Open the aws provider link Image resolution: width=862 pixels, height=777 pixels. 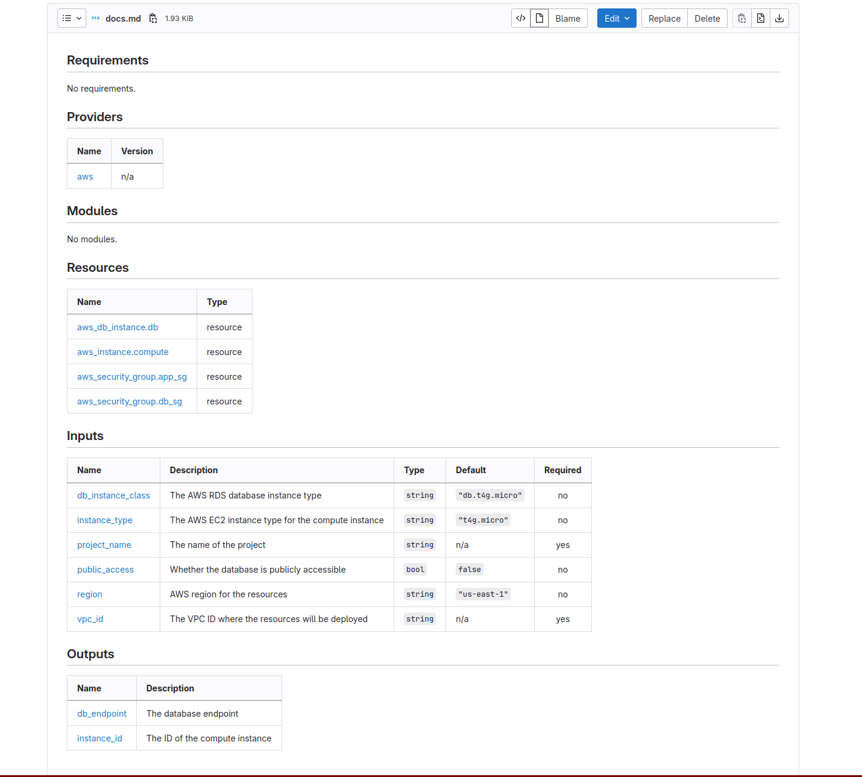(85, 177)
